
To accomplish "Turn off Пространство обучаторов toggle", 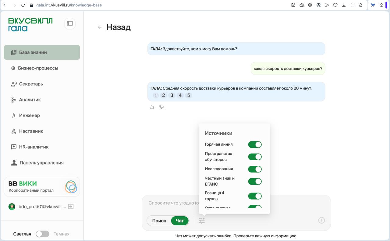I will click(255, 157).
